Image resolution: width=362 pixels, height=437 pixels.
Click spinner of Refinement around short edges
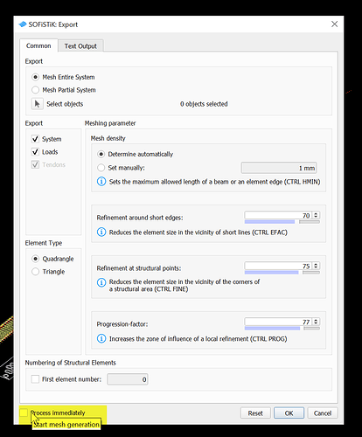(x=316, y=215)
